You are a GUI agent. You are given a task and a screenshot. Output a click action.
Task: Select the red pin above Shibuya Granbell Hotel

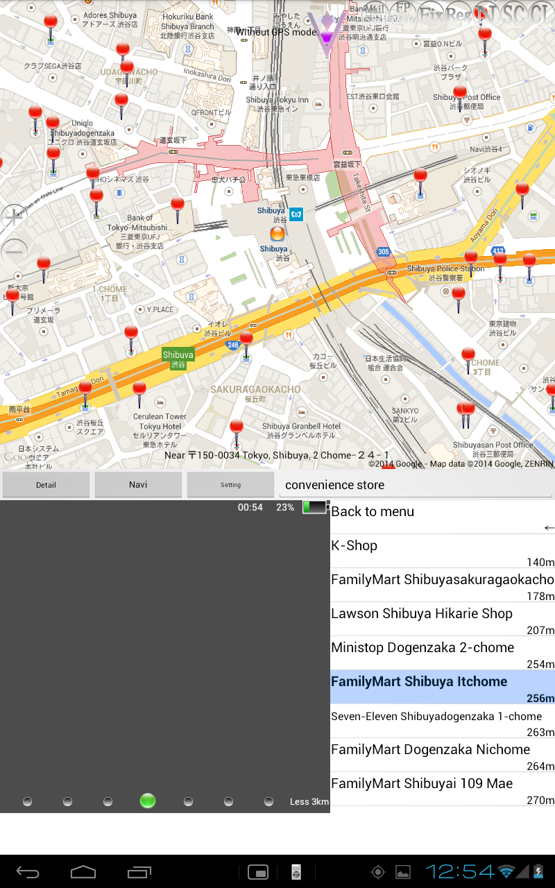(237, 433)
